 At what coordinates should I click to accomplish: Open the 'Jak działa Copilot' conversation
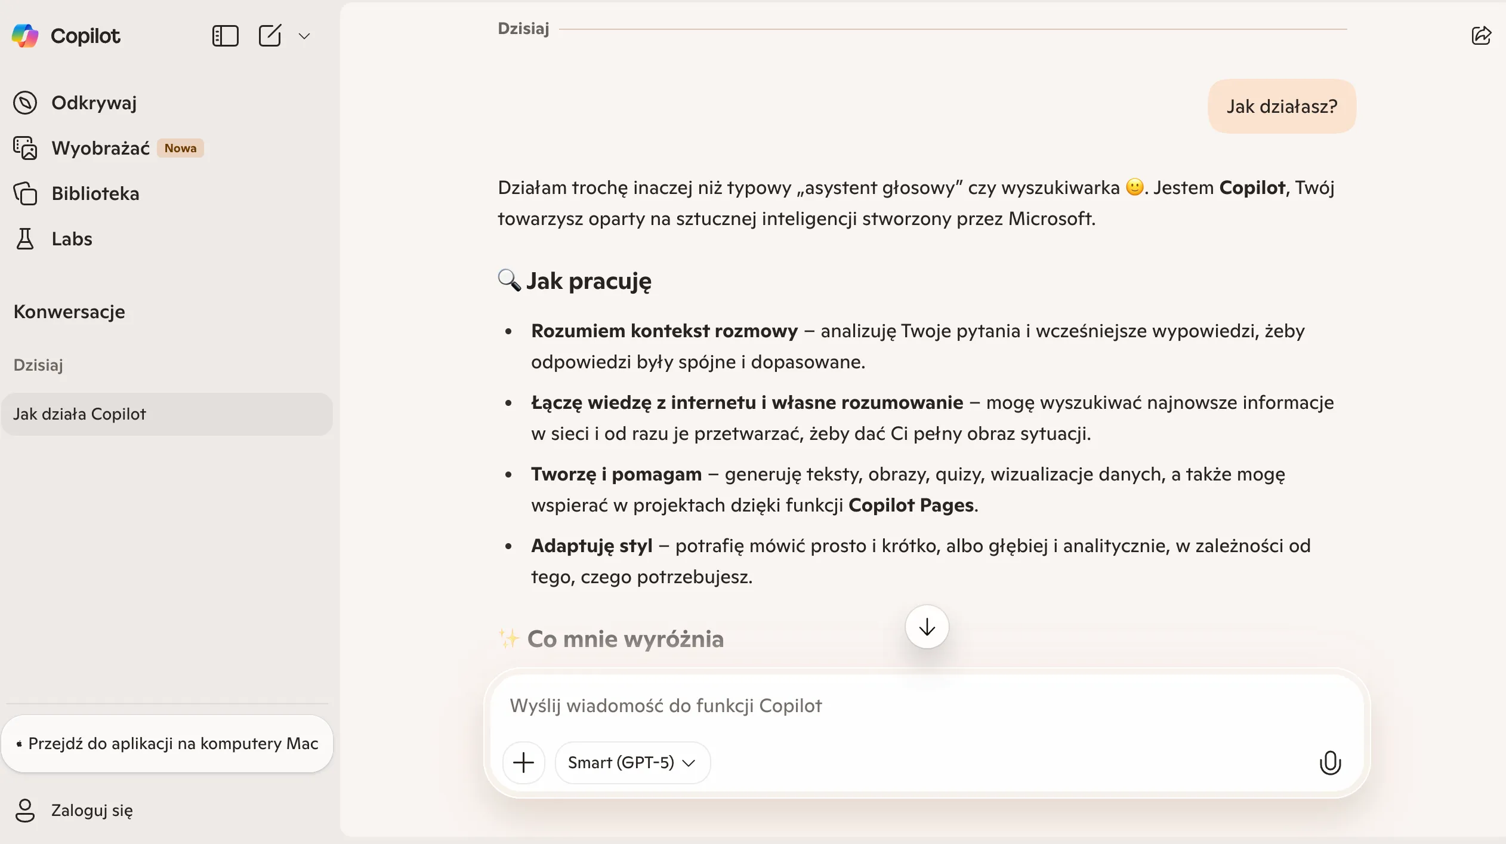pos(167,414)
